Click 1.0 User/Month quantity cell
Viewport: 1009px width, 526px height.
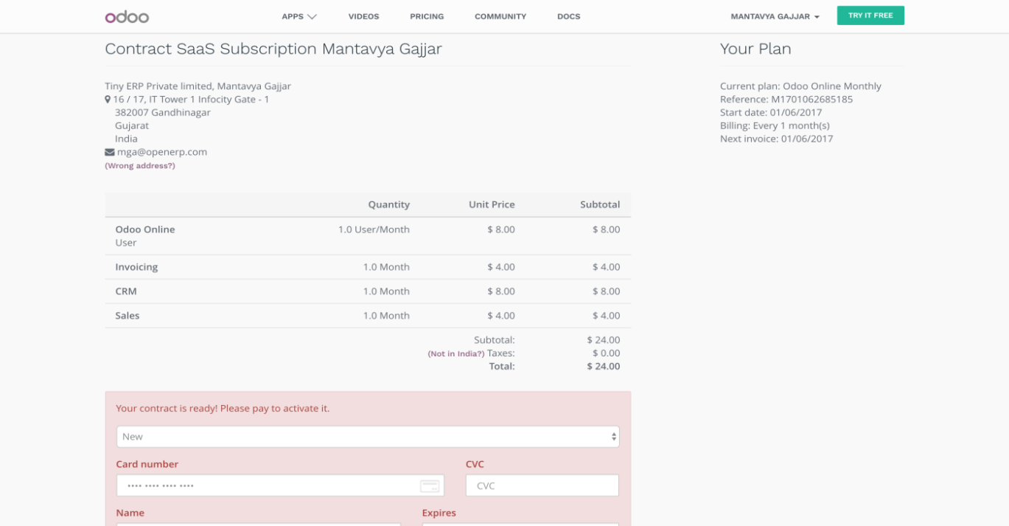coord(374,229)
